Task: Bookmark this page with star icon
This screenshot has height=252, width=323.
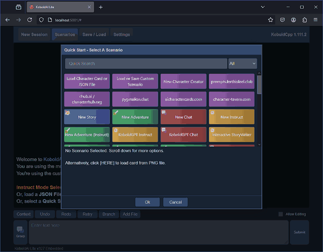Action: (x=271, y=20)
